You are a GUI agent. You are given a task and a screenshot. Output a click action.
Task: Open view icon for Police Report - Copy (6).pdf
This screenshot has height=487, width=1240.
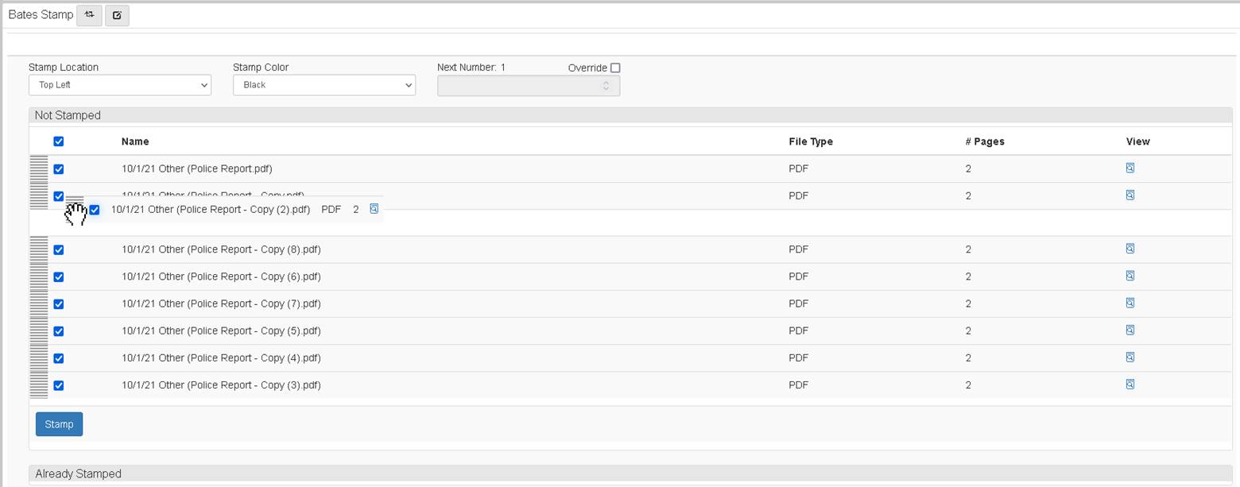[x=1130, y=276]
